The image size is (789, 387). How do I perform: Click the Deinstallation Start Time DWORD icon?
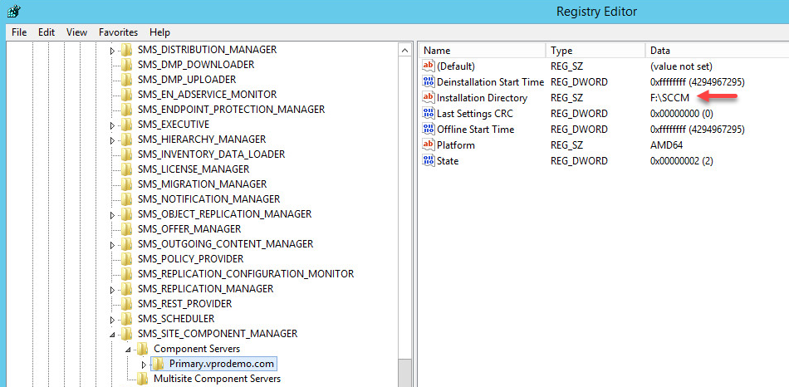429,82
